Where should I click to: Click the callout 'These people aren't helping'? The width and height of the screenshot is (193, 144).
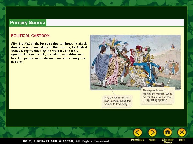[x=158, y=96]
